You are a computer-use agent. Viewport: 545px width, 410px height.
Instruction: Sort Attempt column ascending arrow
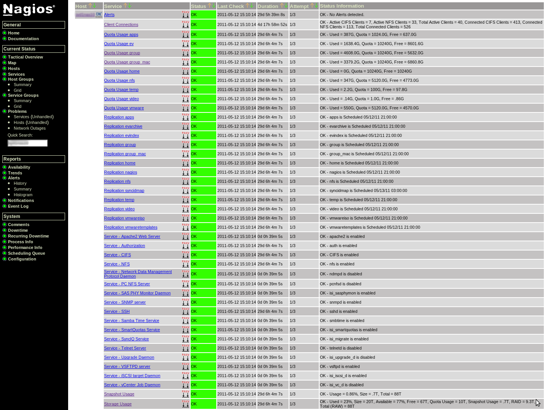pyautogui.click(x=312, y=6)
